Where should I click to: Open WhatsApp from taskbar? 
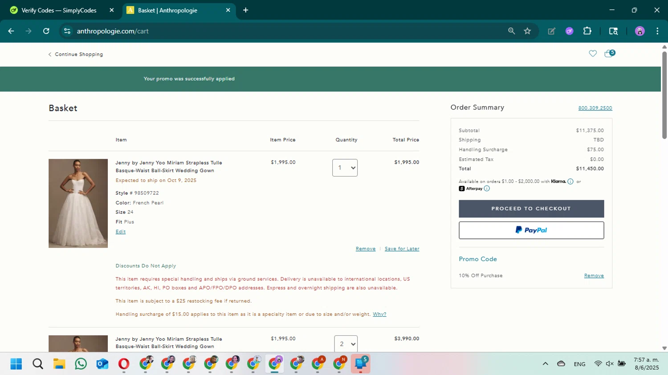click(x=81, y=364)
